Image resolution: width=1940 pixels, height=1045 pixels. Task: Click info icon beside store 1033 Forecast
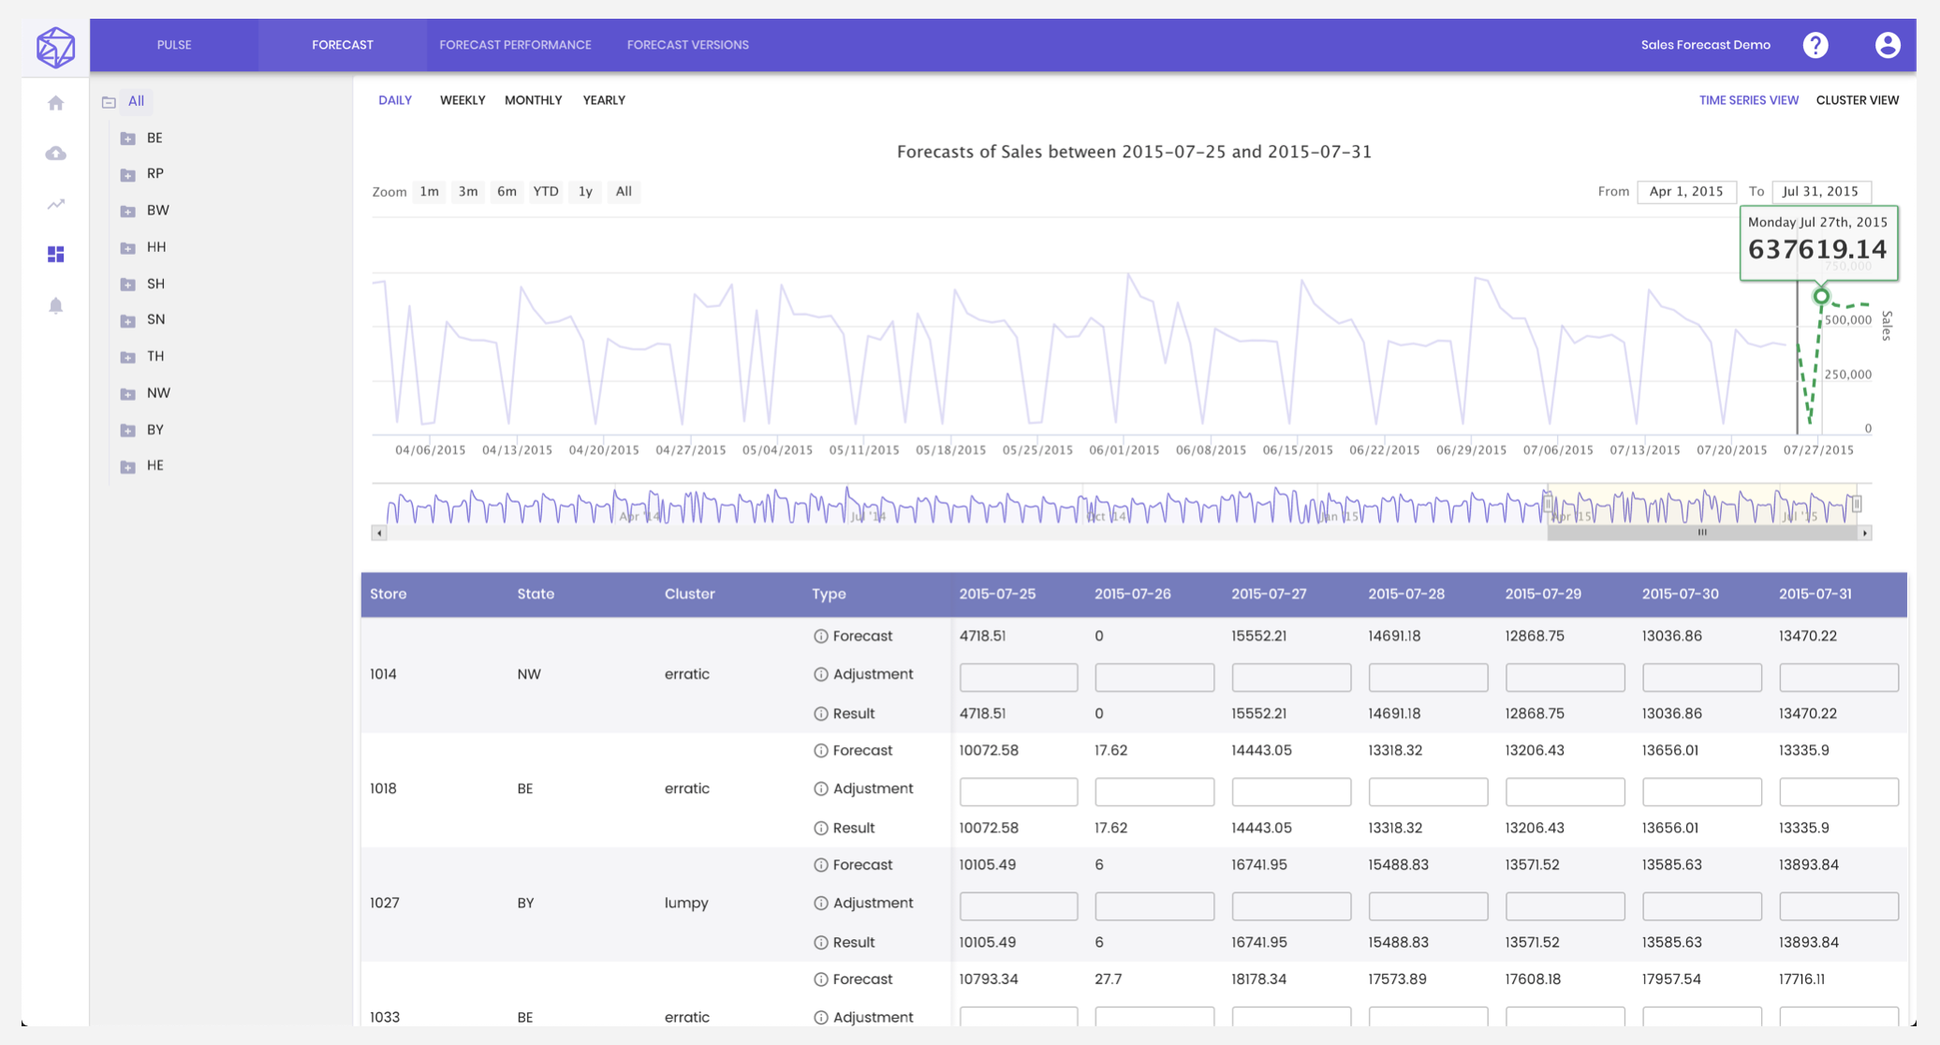pos(821,979)
